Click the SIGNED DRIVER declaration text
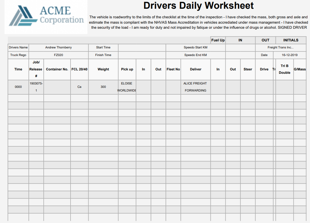310x223 pixels. coord(292,27)
